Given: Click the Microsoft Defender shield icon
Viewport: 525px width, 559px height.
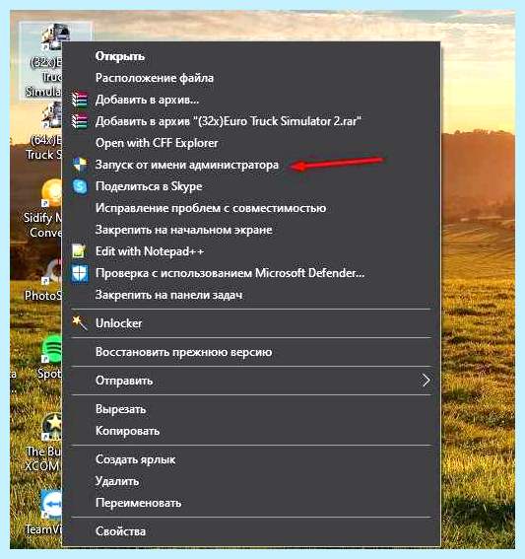Looking at the screenshot, I should [80, 273].
